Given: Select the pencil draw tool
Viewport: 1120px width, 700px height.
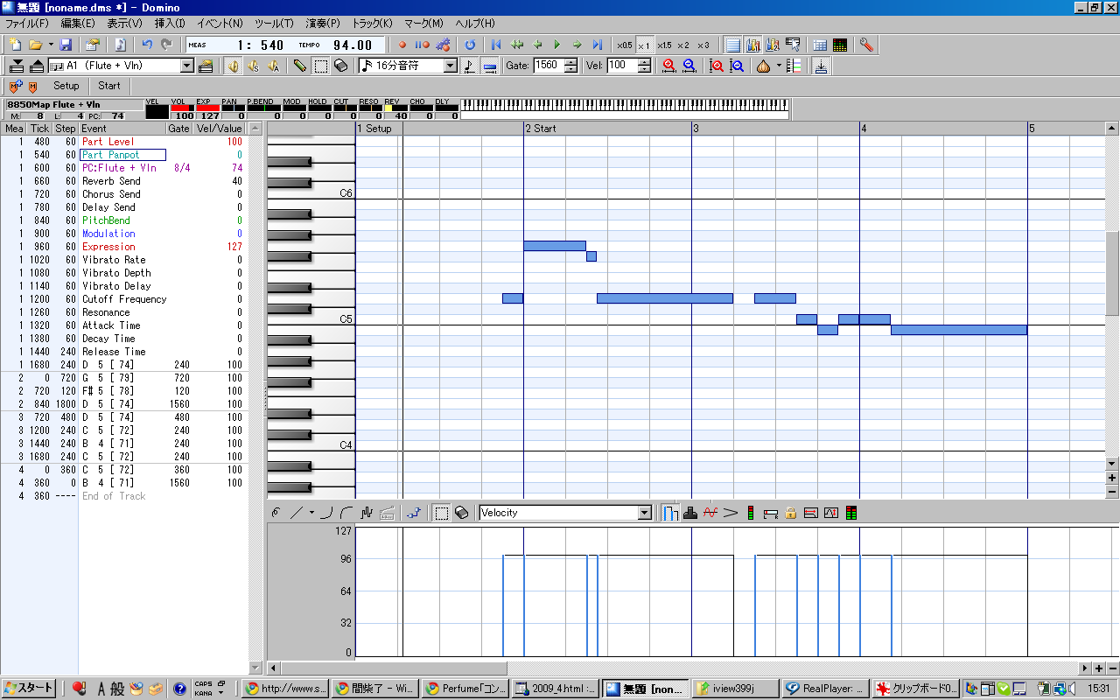Looking at the screenshot, I should point(300,66).
